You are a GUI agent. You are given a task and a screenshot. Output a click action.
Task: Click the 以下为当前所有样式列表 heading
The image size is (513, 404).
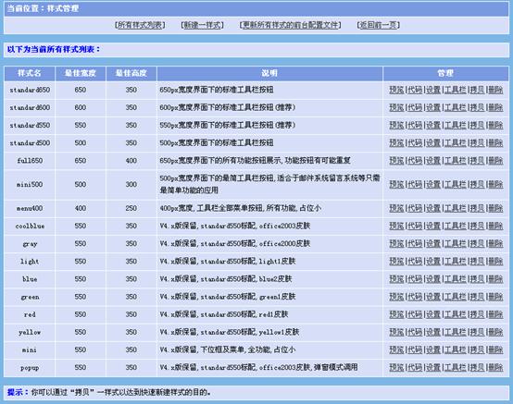(x=54, y=49)
